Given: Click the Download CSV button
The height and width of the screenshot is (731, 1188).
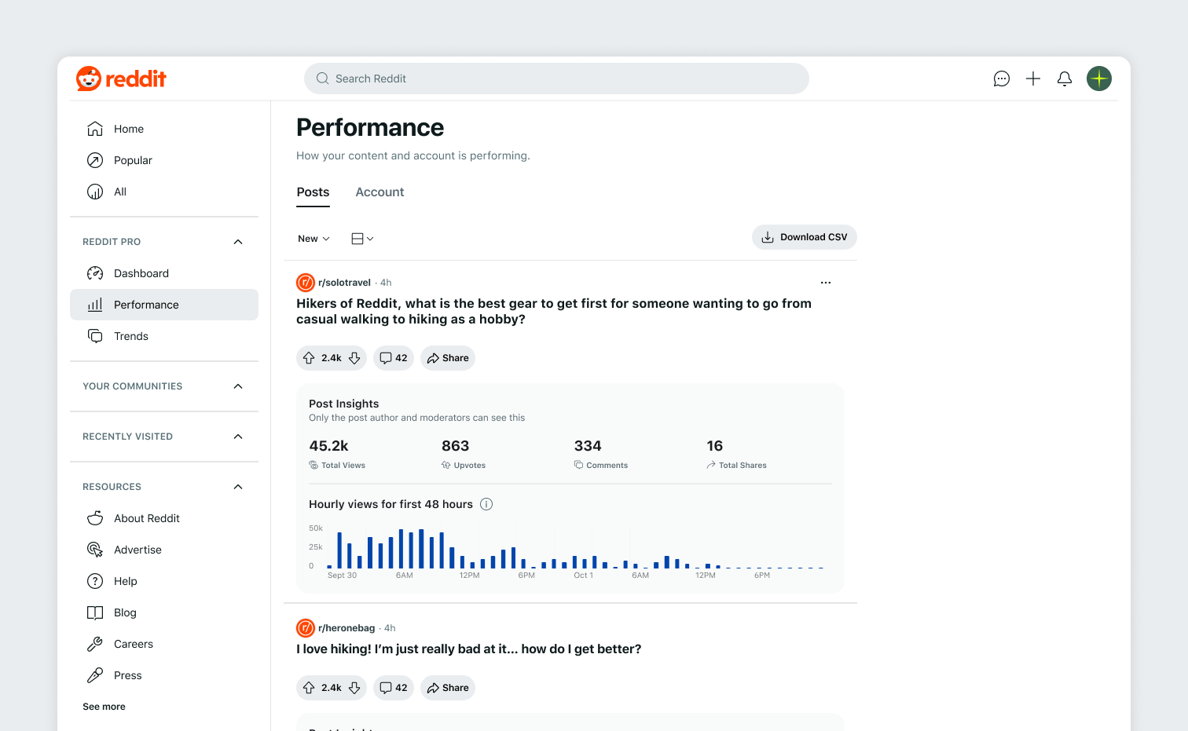Looking at the screenshot, I should tap(805, 237).
